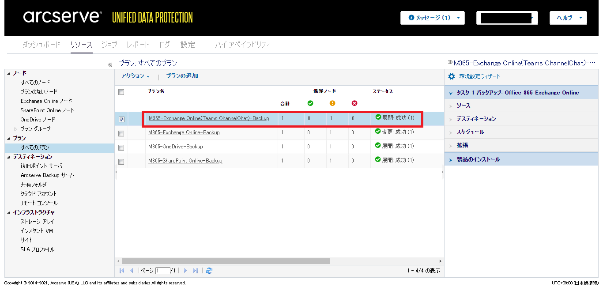The image size is (603, 287).
Task: Expand the プラン グループ tree node
Action: [16, 129]
